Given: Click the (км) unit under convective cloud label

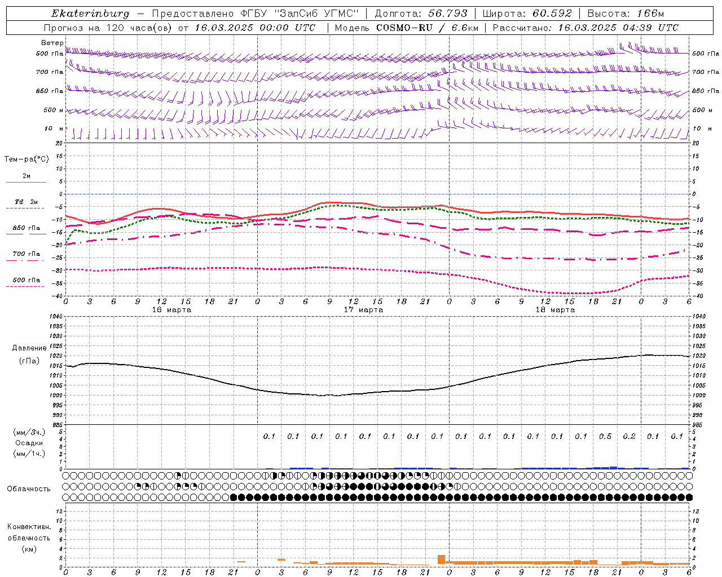Looking at the screenshot, I should [x=29, y=549].
